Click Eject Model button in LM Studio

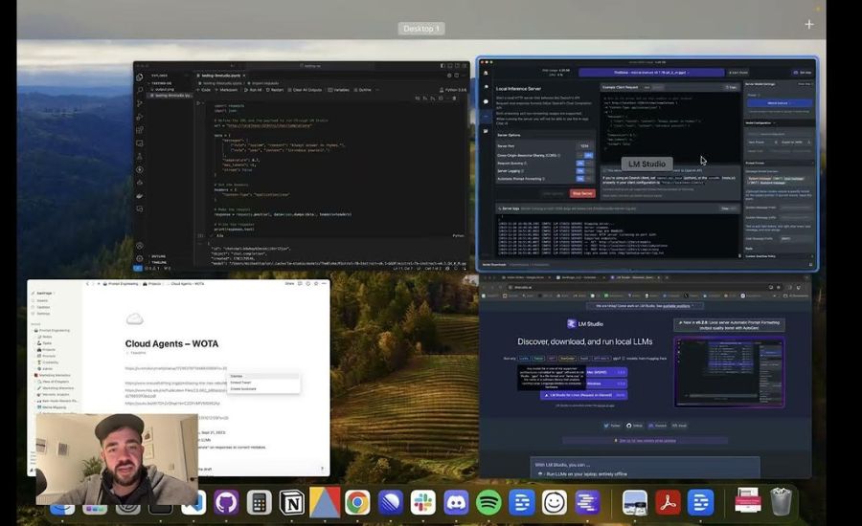pos(737,73)
